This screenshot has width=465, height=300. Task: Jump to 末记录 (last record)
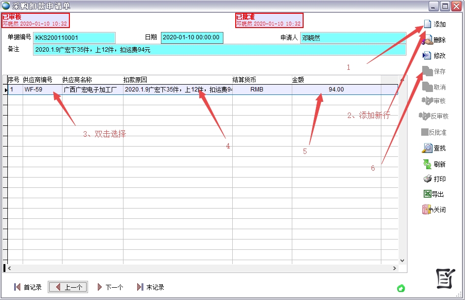tap(151, 287)
